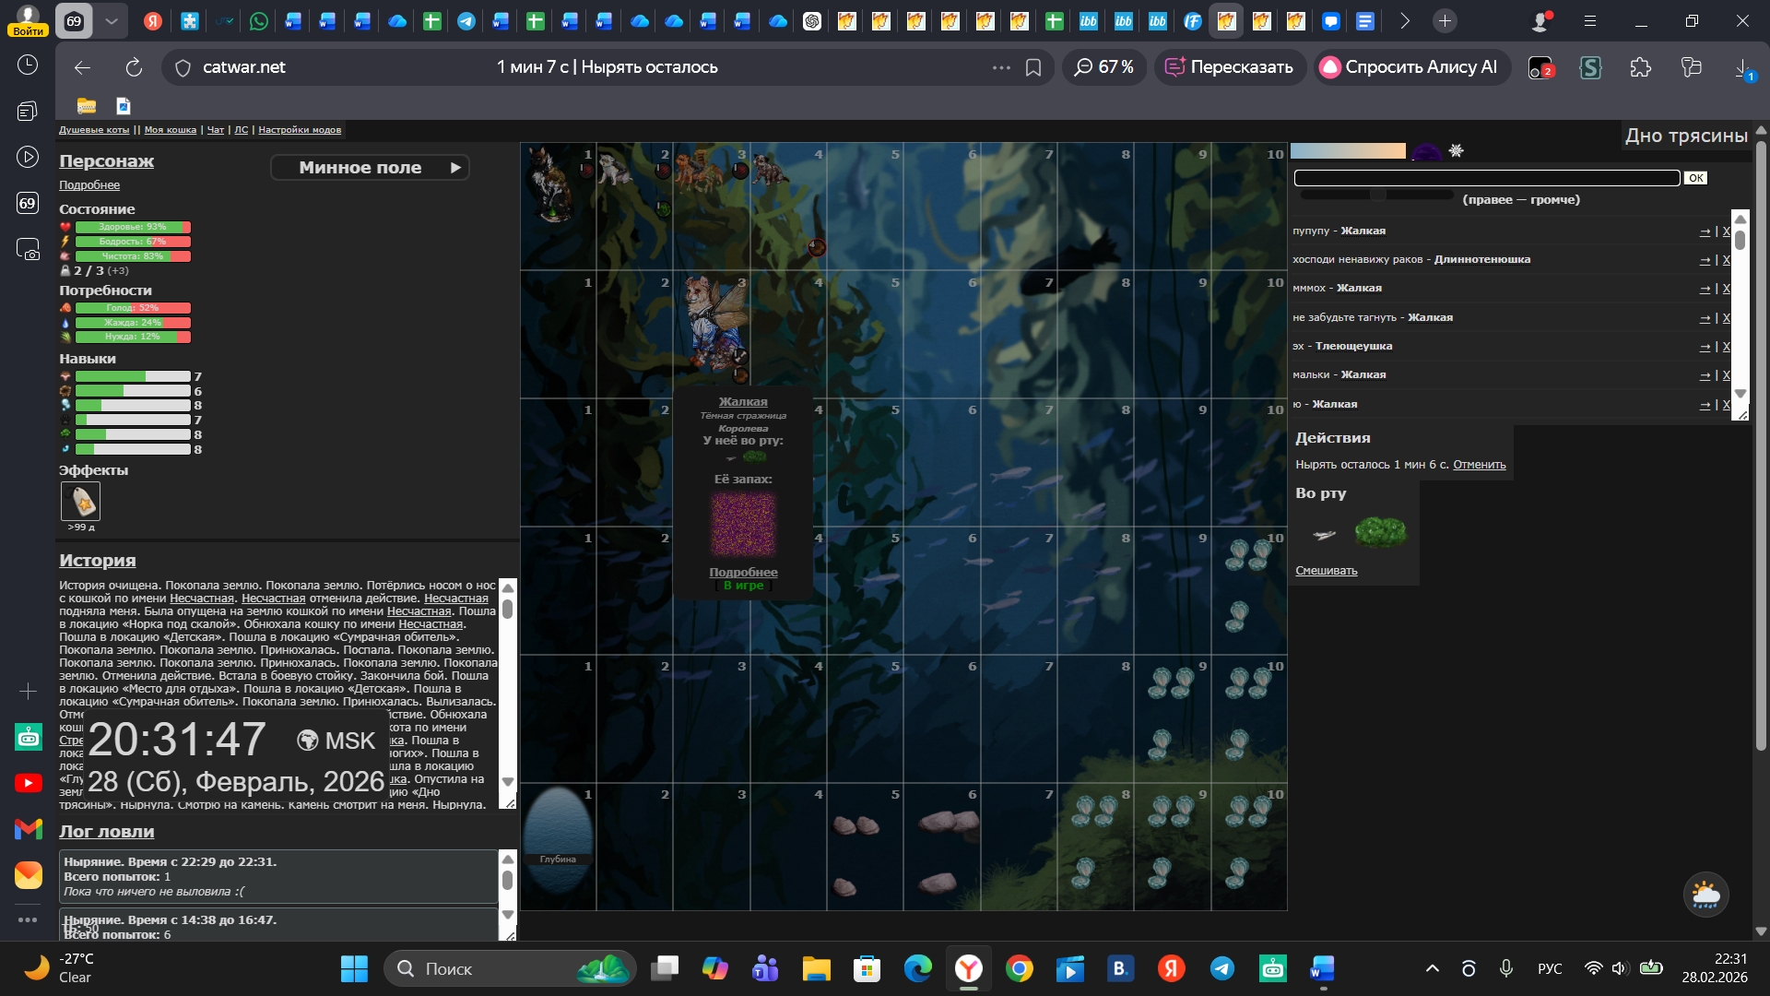Image resolution: width=1770 pixels, height=996 pixels.
Task: Reload the page with refresh icon
Action: [x=134, y=67]
